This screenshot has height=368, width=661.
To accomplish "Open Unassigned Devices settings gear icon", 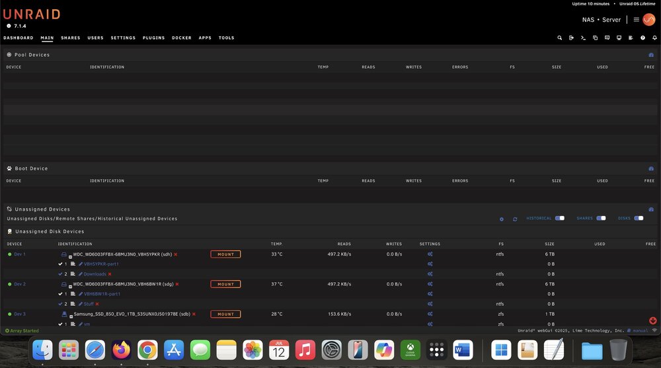I will [x=501, y=219].
